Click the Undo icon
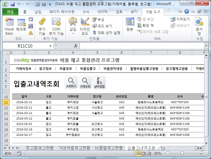 click(x=19, y=4)
